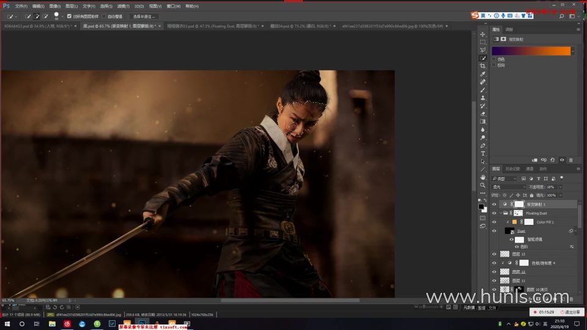The image size is (587, 330).
Task: Select the Horizontal Type tool
Action: [x=482, y=153]
